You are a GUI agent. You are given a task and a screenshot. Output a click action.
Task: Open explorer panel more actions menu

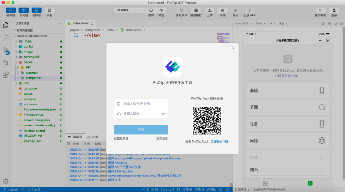(x=61, y=23)
